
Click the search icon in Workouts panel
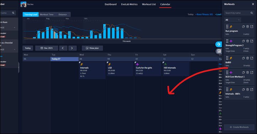click(x=252, y=13)
